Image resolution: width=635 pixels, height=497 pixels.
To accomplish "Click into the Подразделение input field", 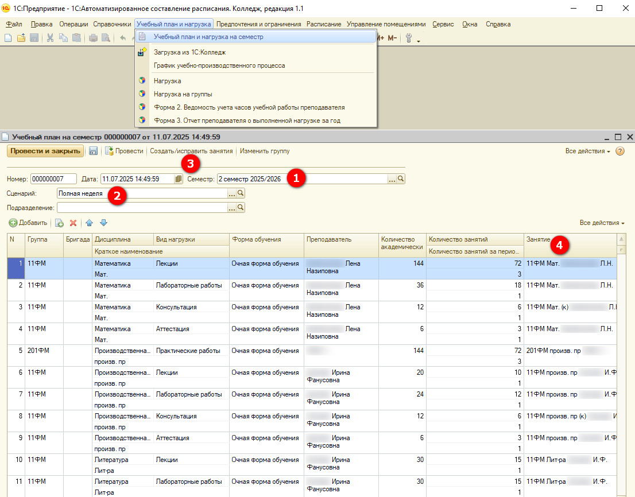I will click(142, 208).
